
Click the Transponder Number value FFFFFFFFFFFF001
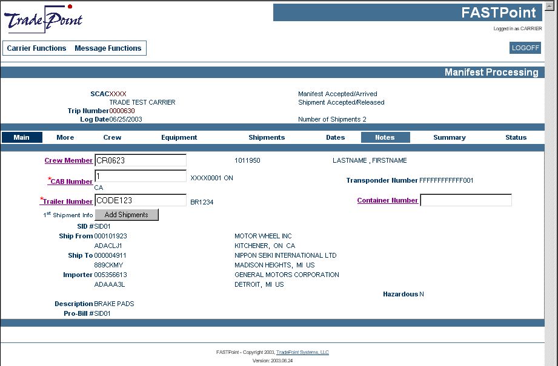click(447, 180)
